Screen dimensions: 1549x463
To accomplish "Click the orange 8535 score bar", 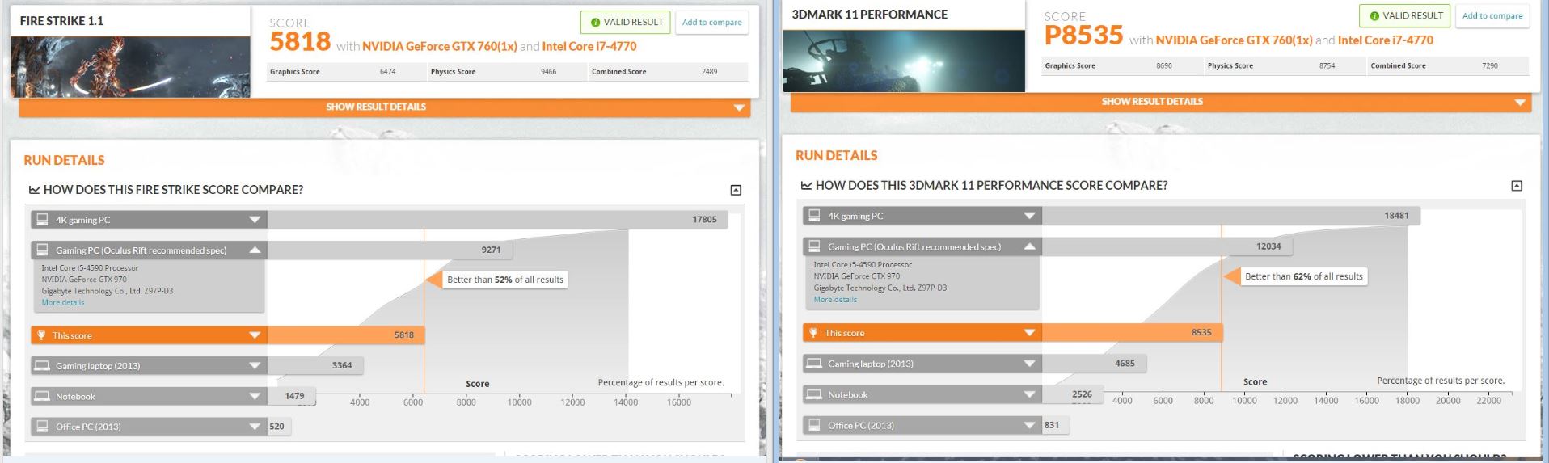I will click(x=1133, y=333).
